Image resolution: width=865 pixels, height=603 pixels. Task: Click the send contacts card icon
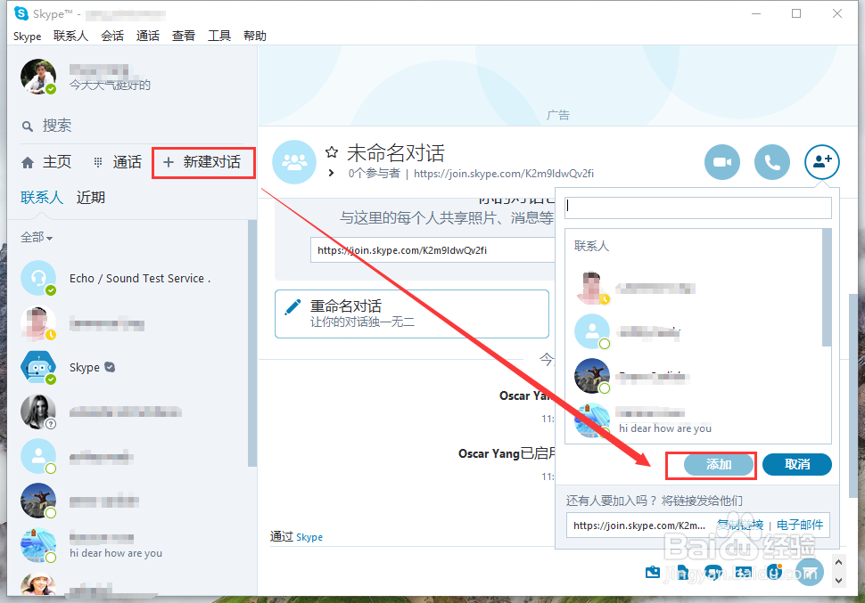pos(744,573)
